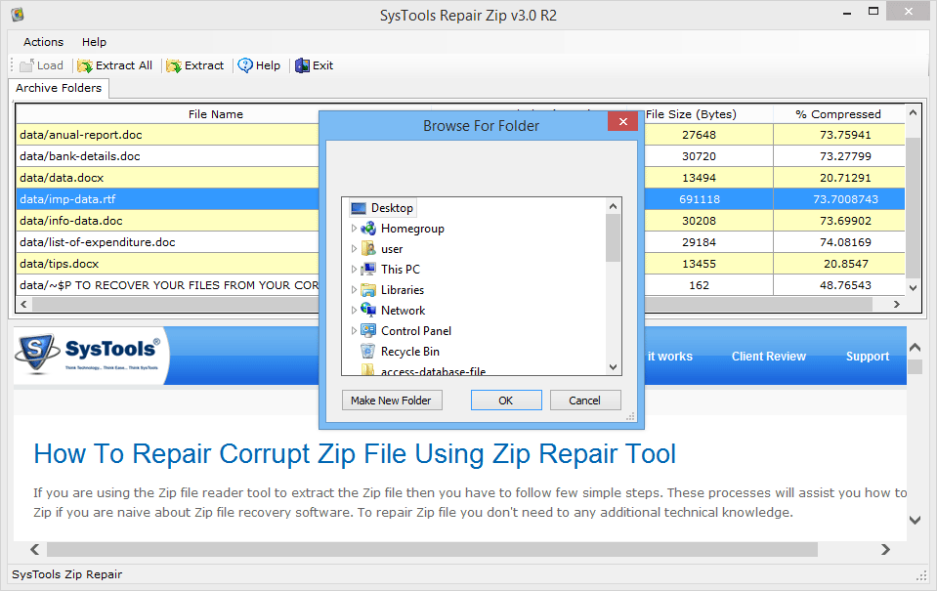Click the 691118 file size cell
Image resolution: width=937 pixels, height=591 pixels.
pyautogui.click(x=700, y=199)
